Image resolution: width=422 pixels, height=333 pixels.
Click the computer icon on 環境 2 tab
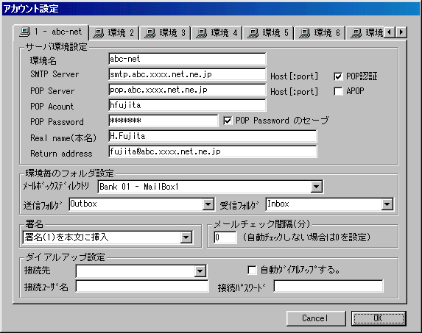99,33
